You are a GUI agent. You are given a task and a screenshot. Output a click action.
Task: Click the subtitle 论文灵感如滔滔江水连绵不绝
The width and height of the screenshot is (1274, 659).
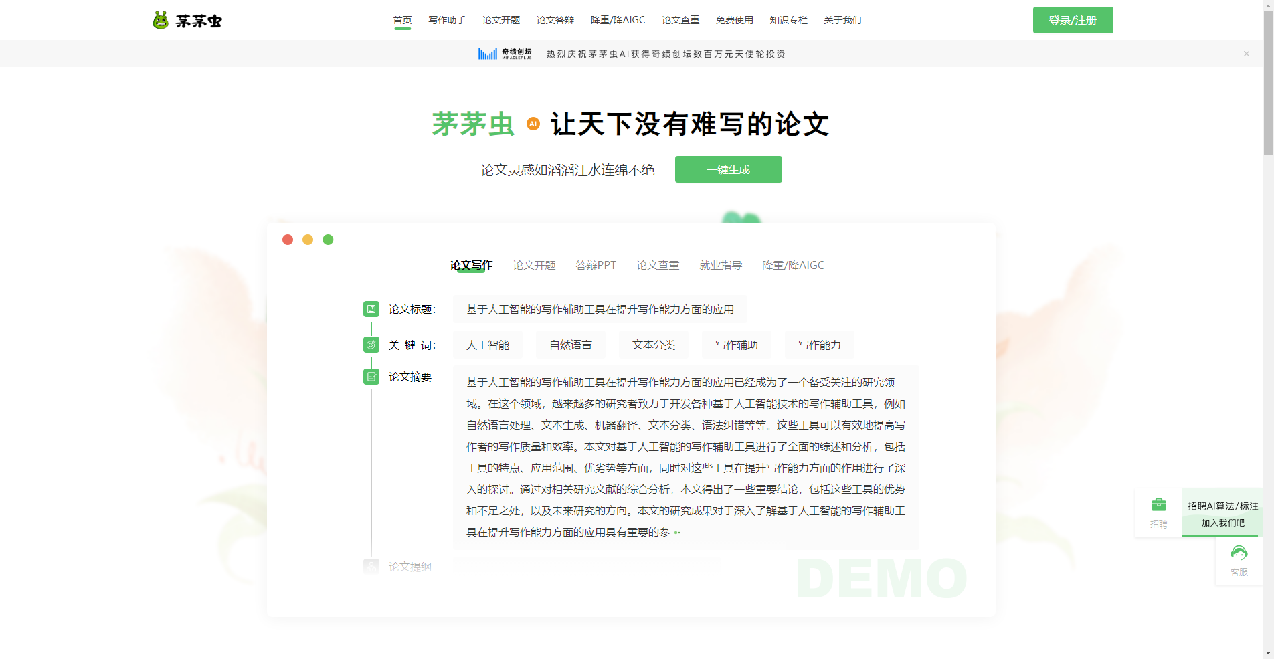pos(567,170)
